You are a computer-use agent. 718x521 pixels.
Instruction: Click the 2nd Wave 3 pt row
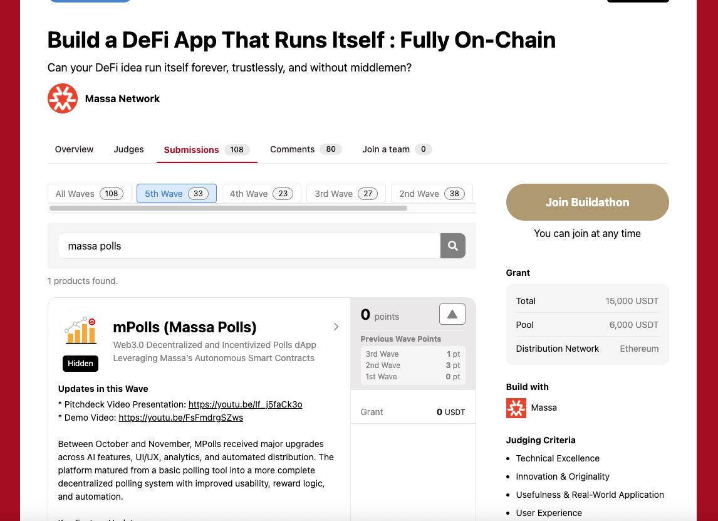point(413,366)
